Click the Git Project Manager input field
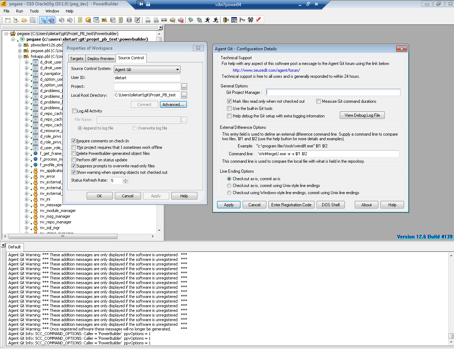The height and width of the screenshot is (349, 454). tap(333, 92)
